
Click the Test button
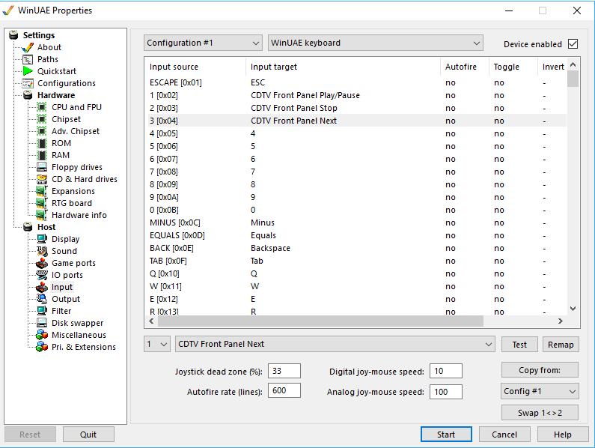pos(519,345)
